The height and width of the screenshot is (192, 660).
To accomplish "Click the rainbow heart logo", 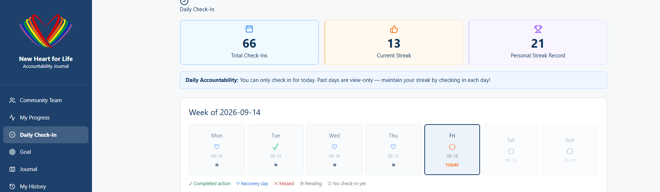I will pyautogui.click(x=46, y=31).
